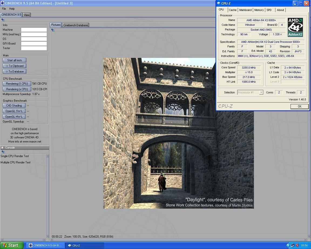This screenshot has width=311, height=249.
Task: Toggle the Console panel checkbox
Action: [2, 148]
